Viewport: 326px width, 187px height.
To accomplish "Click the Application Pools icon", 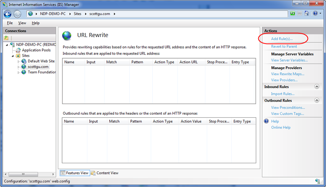I will pyautogui.click(x=18, y=50).
